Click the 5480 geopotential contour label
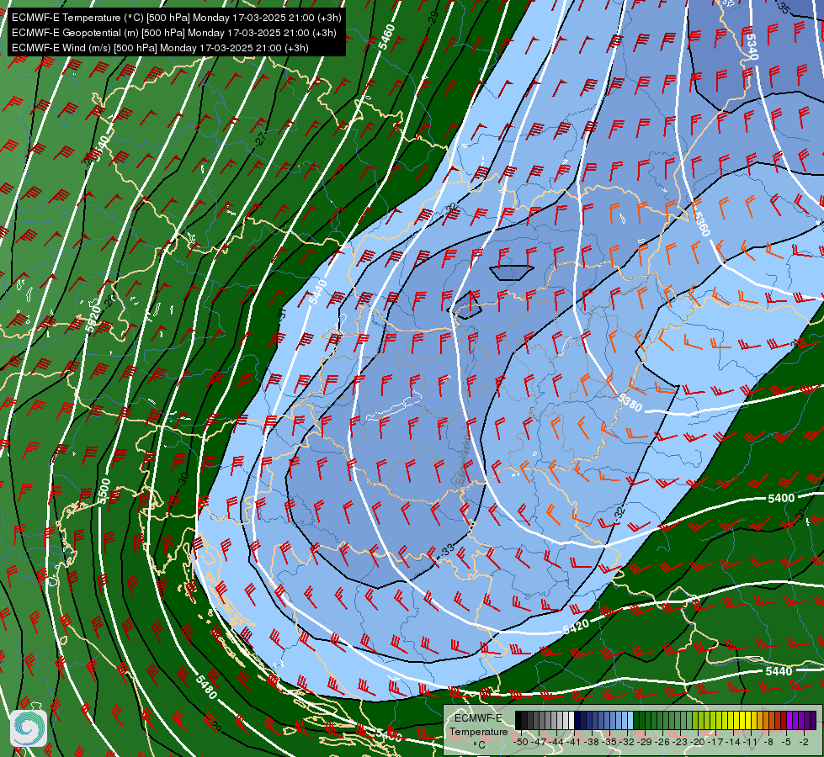Image resolution: width=824 pixels, height=757 pixels. pyautogui.click(x=206, y=688)
